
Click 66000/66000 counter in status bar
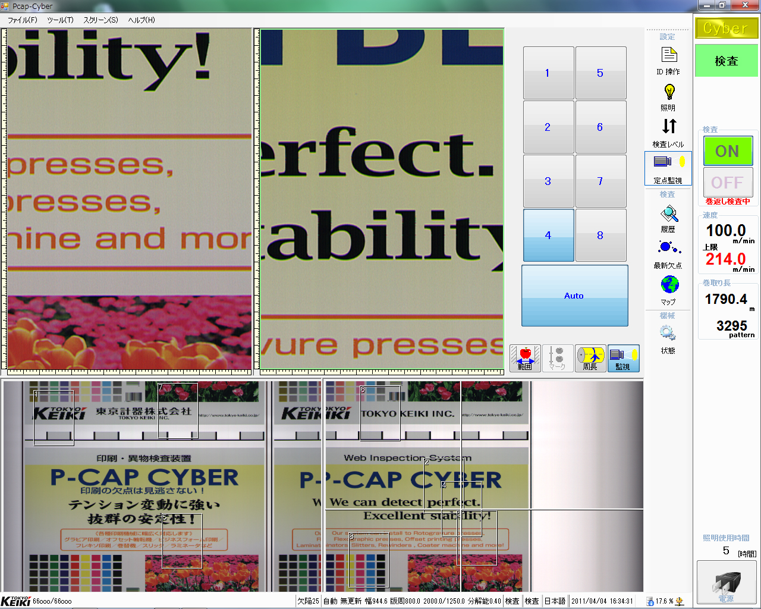coord(52,601)
